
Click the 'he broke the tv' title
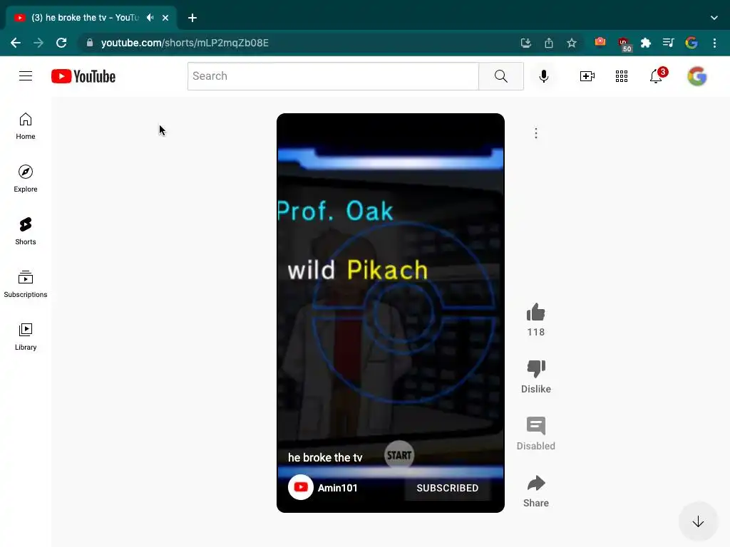tap(325, 458)
